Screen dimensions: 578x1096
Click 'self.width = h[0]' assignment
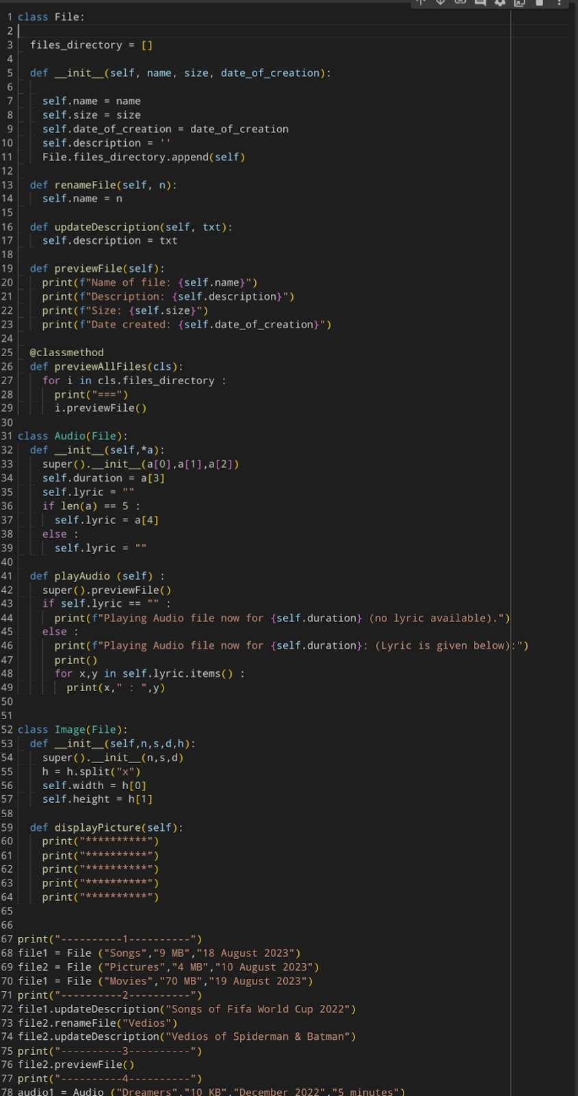point(94,786)
